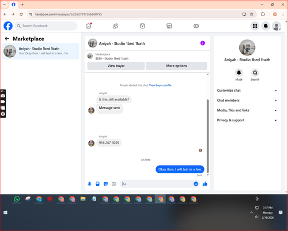This screenshot has width=288, height=231.
Task: Click the 'Is this still available?' message
Action: 114,99
